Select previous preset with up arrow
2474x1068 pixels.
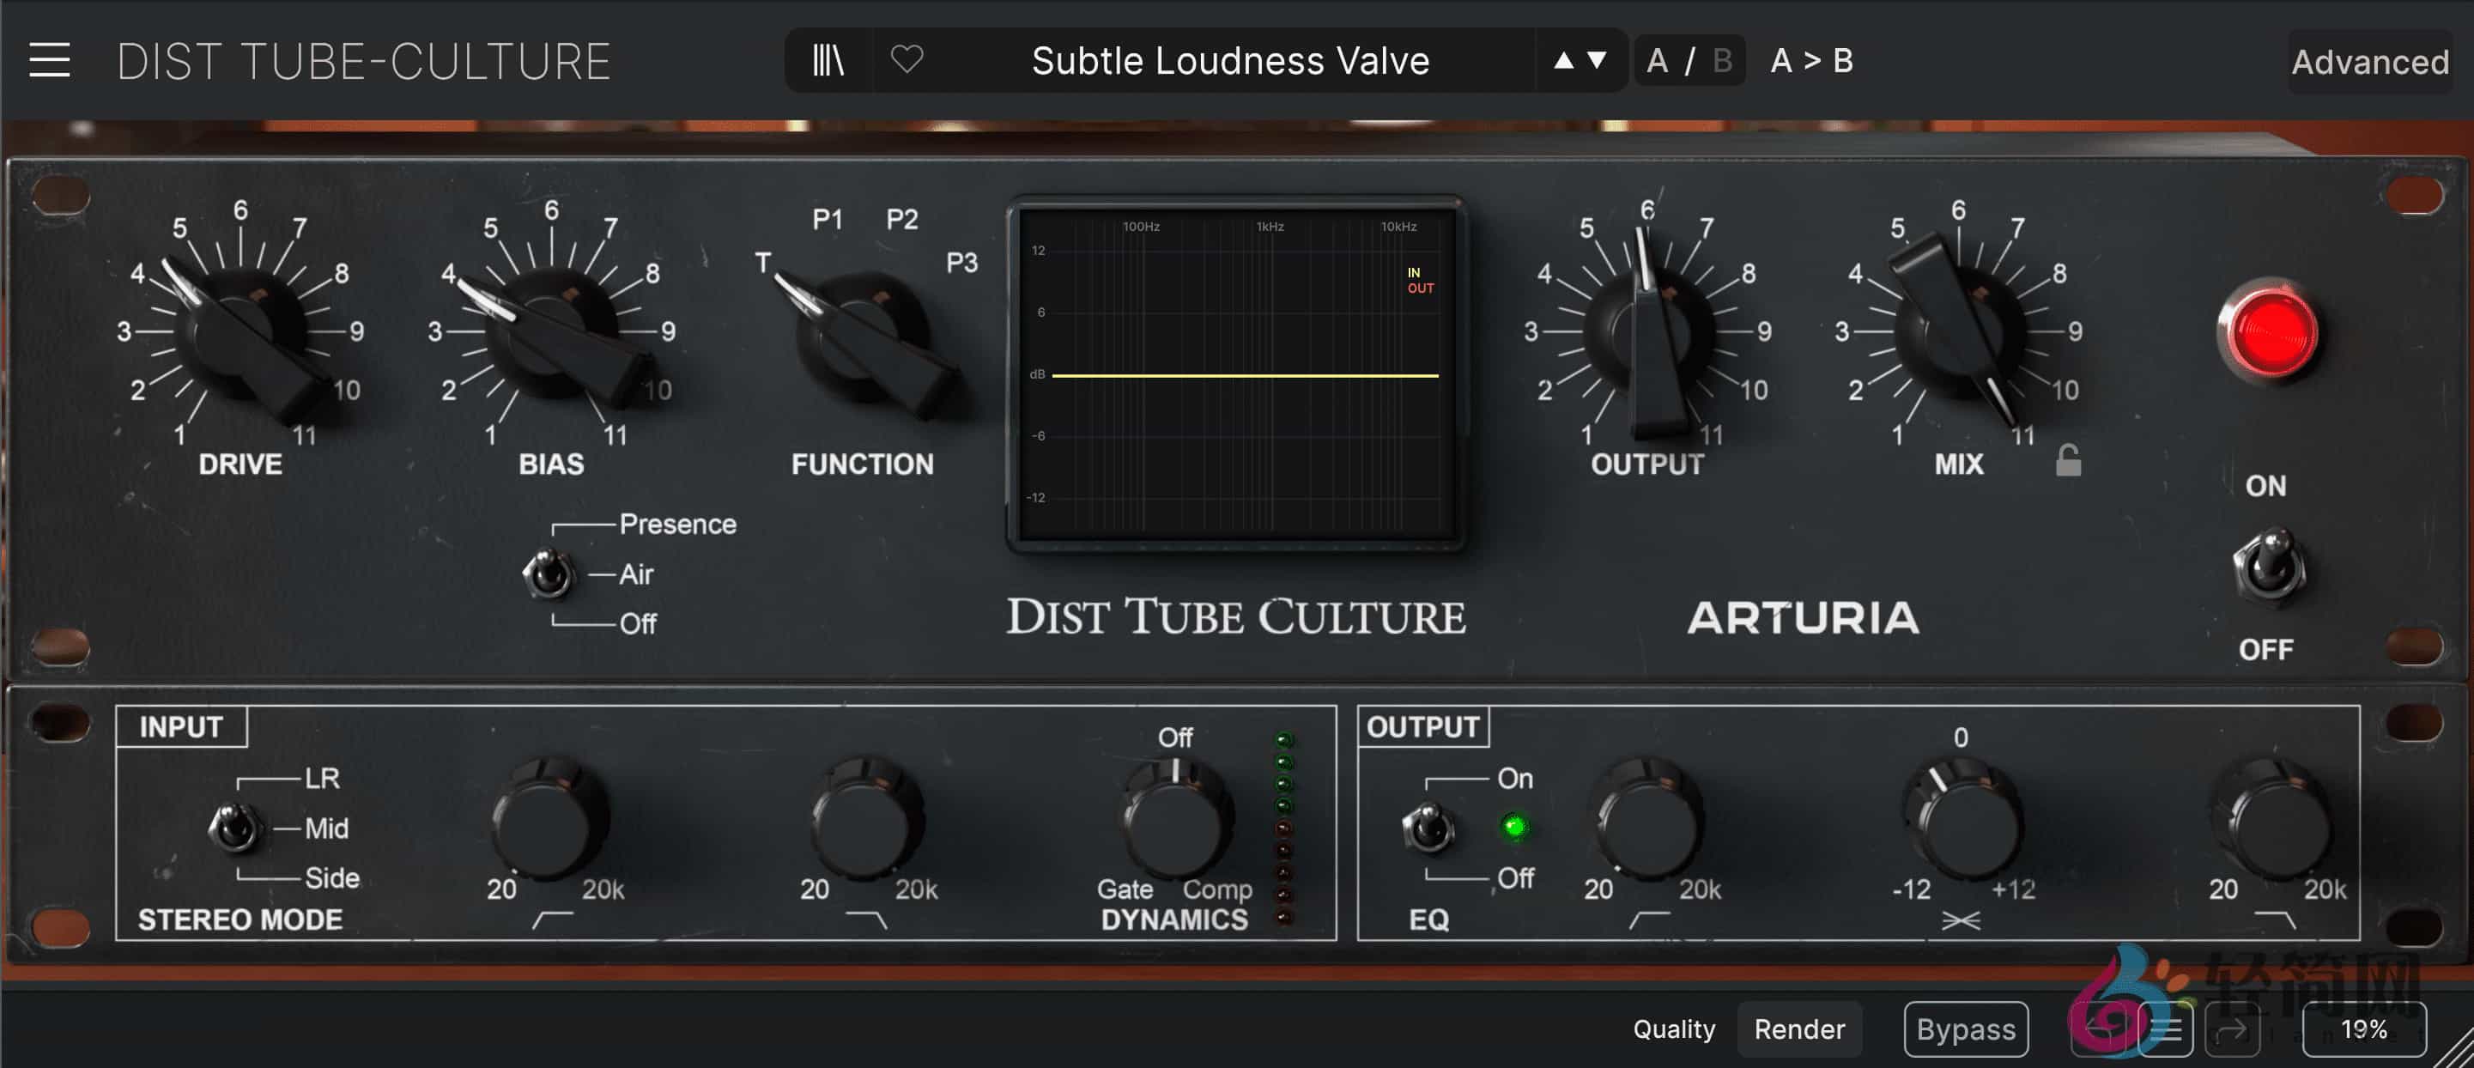(x=1563, y=60)
